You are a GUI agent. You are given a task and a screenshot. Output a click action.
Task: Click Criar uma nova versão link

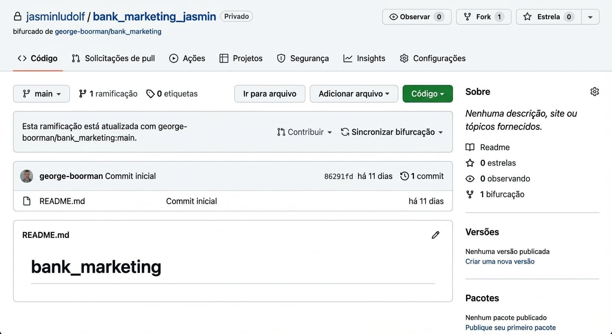pos(500,261)
